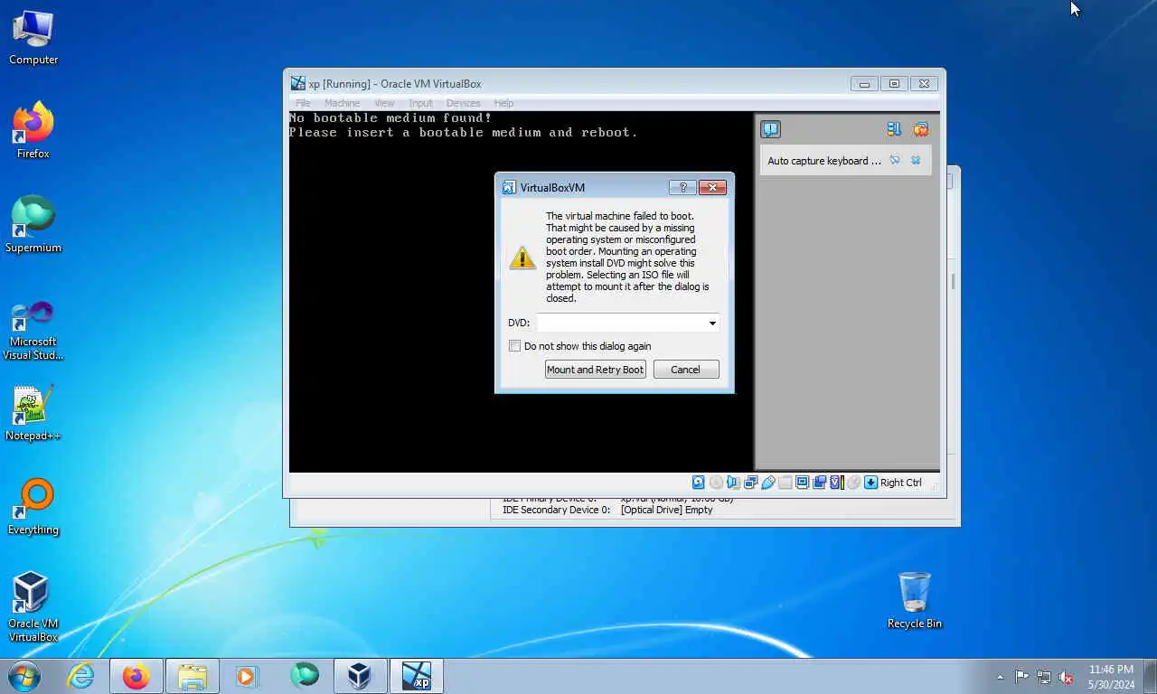Open the File menu in VirtualBox
The width and height of the screenshot is (1157, 694).
(303, 103)
